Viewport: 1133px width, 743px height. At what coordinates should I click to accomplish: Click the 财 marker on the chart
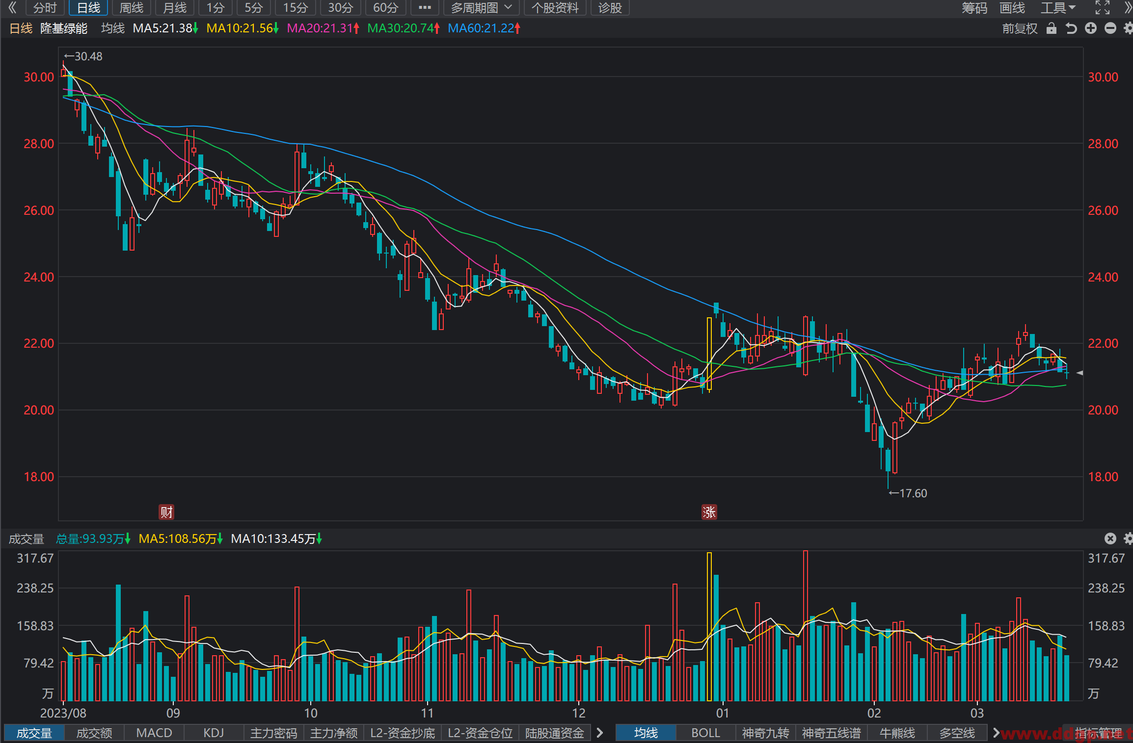[x=166, y=512]
